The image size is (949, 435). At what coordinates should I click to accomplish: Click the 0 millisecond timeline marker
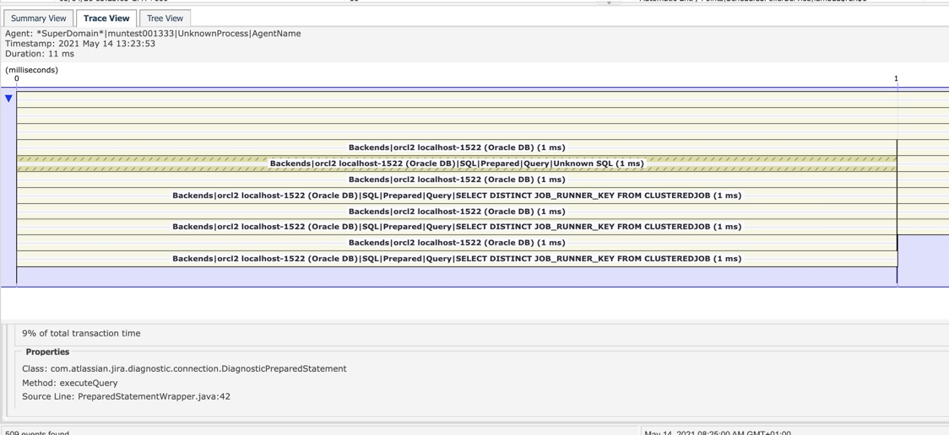pyautogui.click(x=17, y=78)
